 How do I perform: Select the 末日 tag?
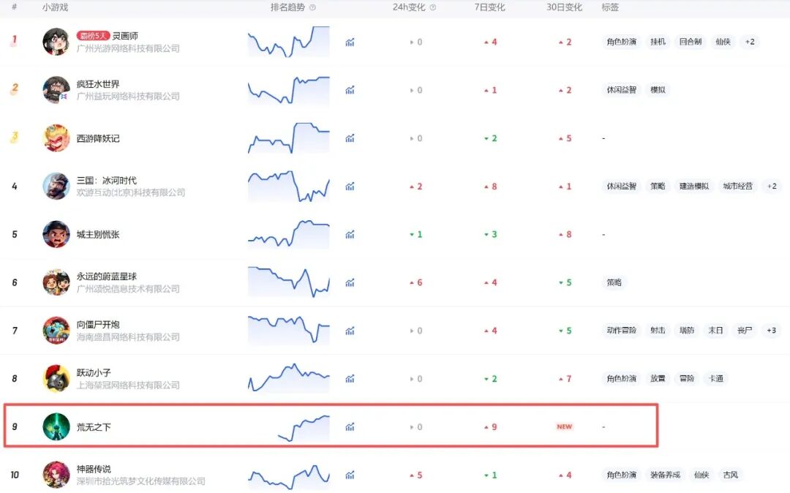coord(715,331)
